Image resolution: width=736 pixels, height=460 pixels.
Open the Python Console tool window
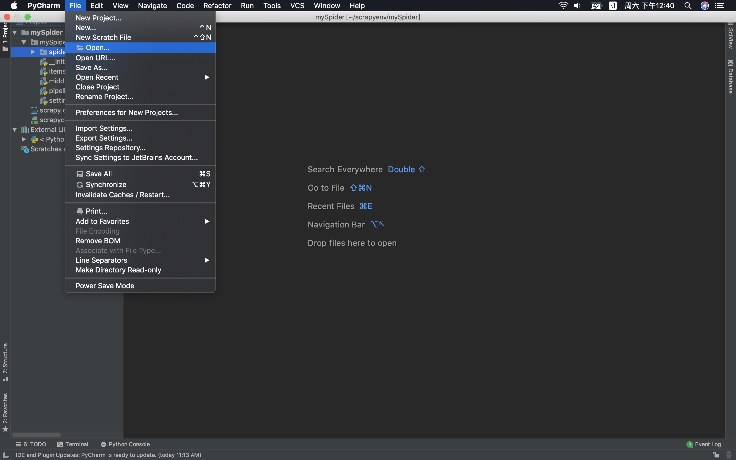[125, 444]
